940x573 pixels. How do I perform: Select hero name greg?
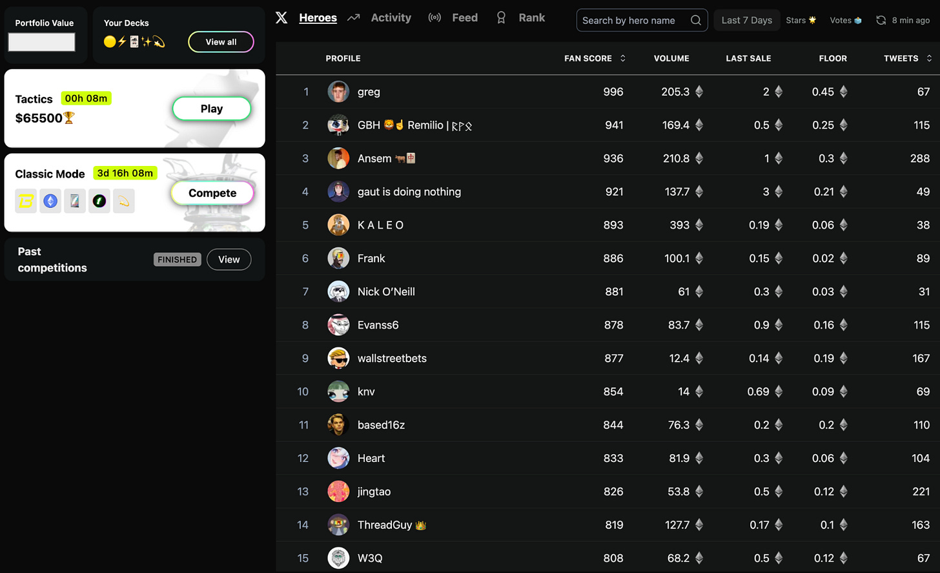click(369, 92)
